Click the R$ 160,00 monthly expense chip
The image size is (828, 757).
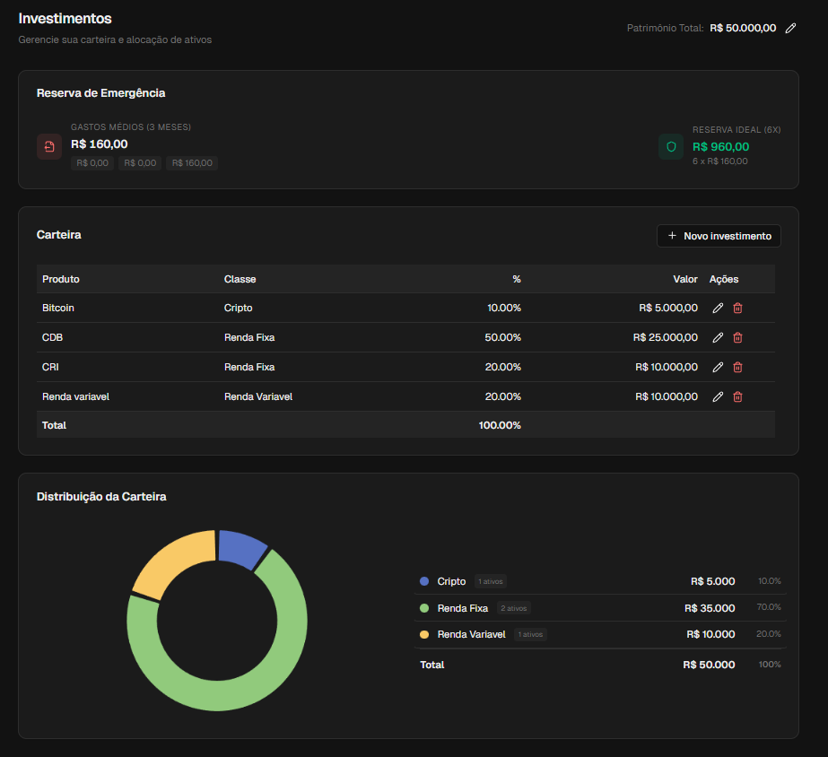pyautogui.click(x=191, y=163)
